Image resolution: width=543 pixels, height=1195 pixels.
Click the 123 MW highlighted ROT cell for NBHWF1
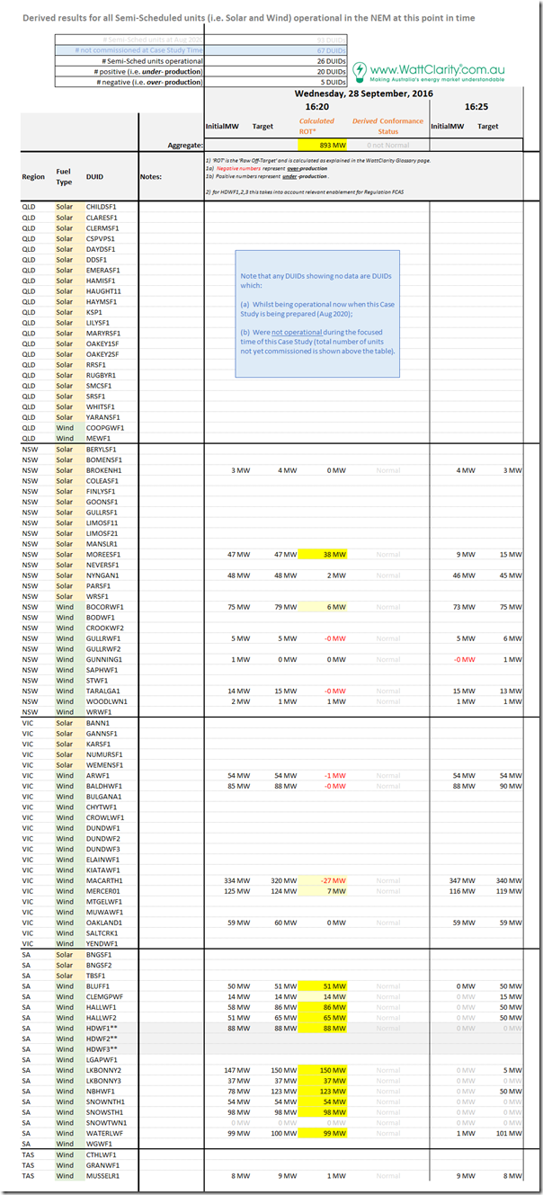[x=322, y=1091]
